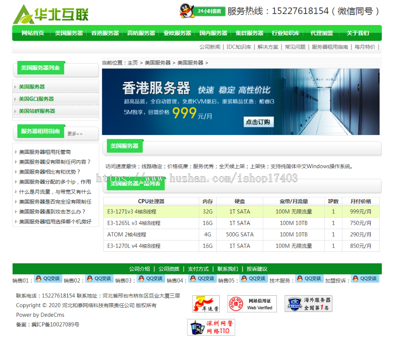Open 加盟投诉 QQ交谈 chat

(366, 278)
